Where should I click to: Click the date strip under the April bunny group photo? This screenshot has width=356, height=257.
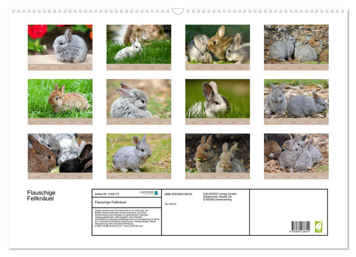tap(296, 67)
